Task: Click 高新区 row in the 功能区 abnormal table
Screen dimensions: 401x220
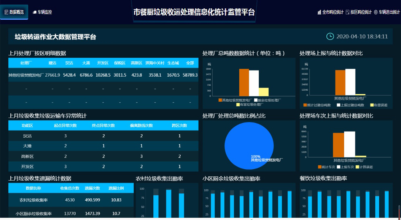Action: (103, 156)
